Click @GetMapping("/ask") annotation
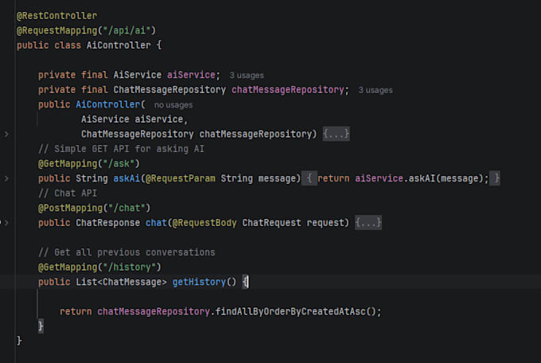This screenshot has height=363, width=541. (89, 164)
